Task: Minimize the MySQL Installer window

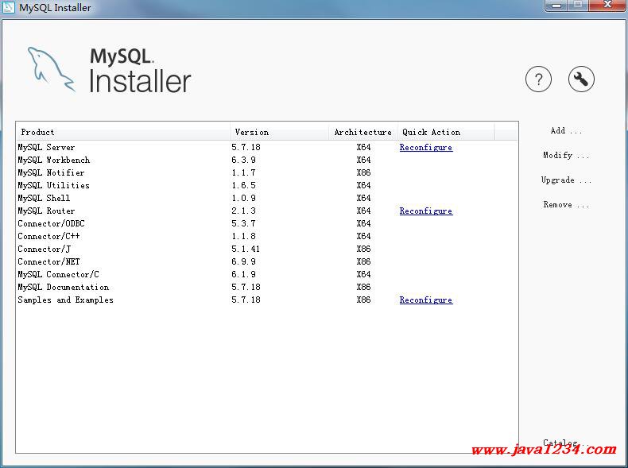Action: coord(556,6)
